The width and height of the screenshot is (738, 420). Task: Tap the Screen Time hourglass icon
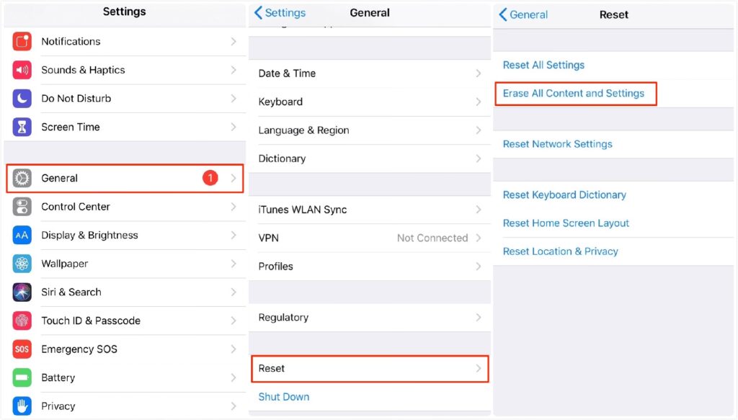click(22, 127)
